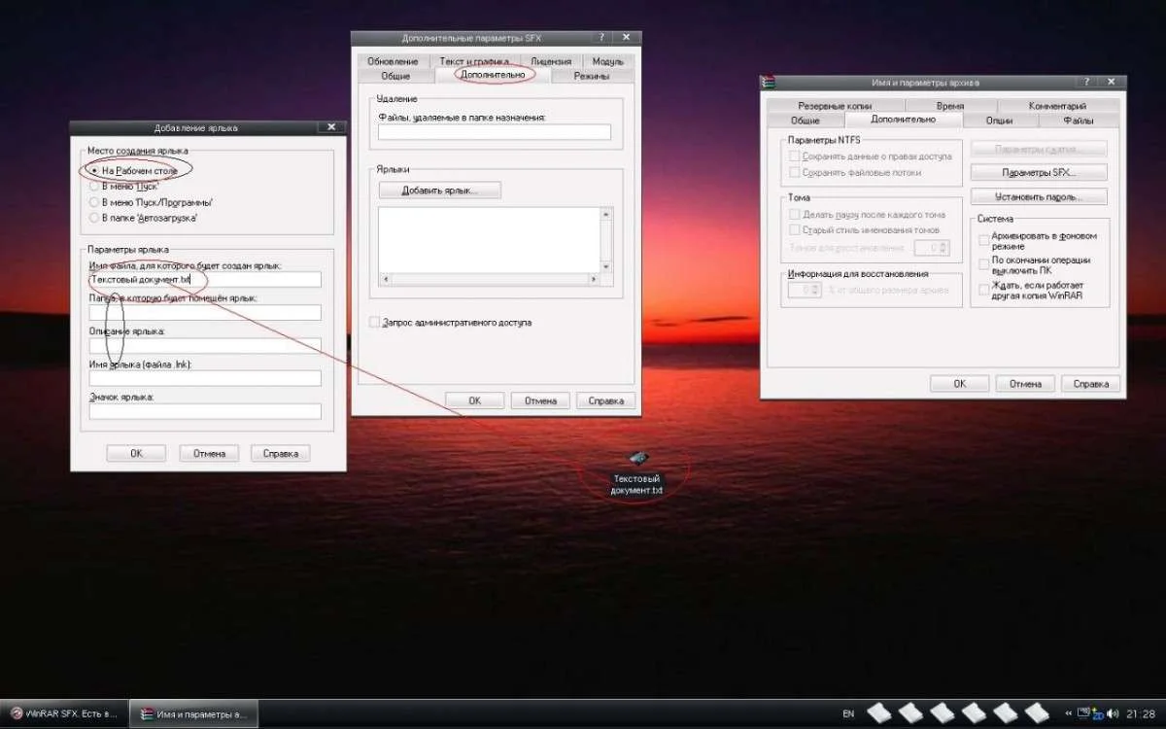Viewport: 1166px width, 729px height.
Task: Check 'По окончании операции выключить ПК'
Action: [x=983, y=263]
